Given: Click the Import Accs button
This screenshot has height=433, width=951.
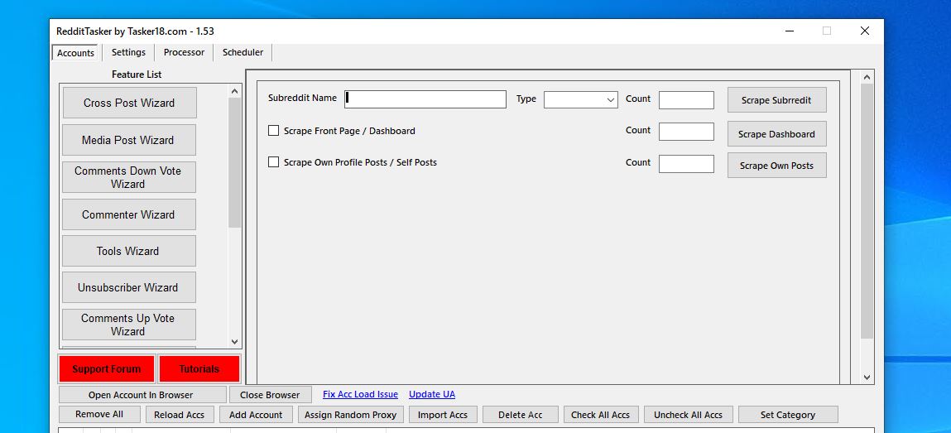Looking at the screenshot, I should (443, 415).
